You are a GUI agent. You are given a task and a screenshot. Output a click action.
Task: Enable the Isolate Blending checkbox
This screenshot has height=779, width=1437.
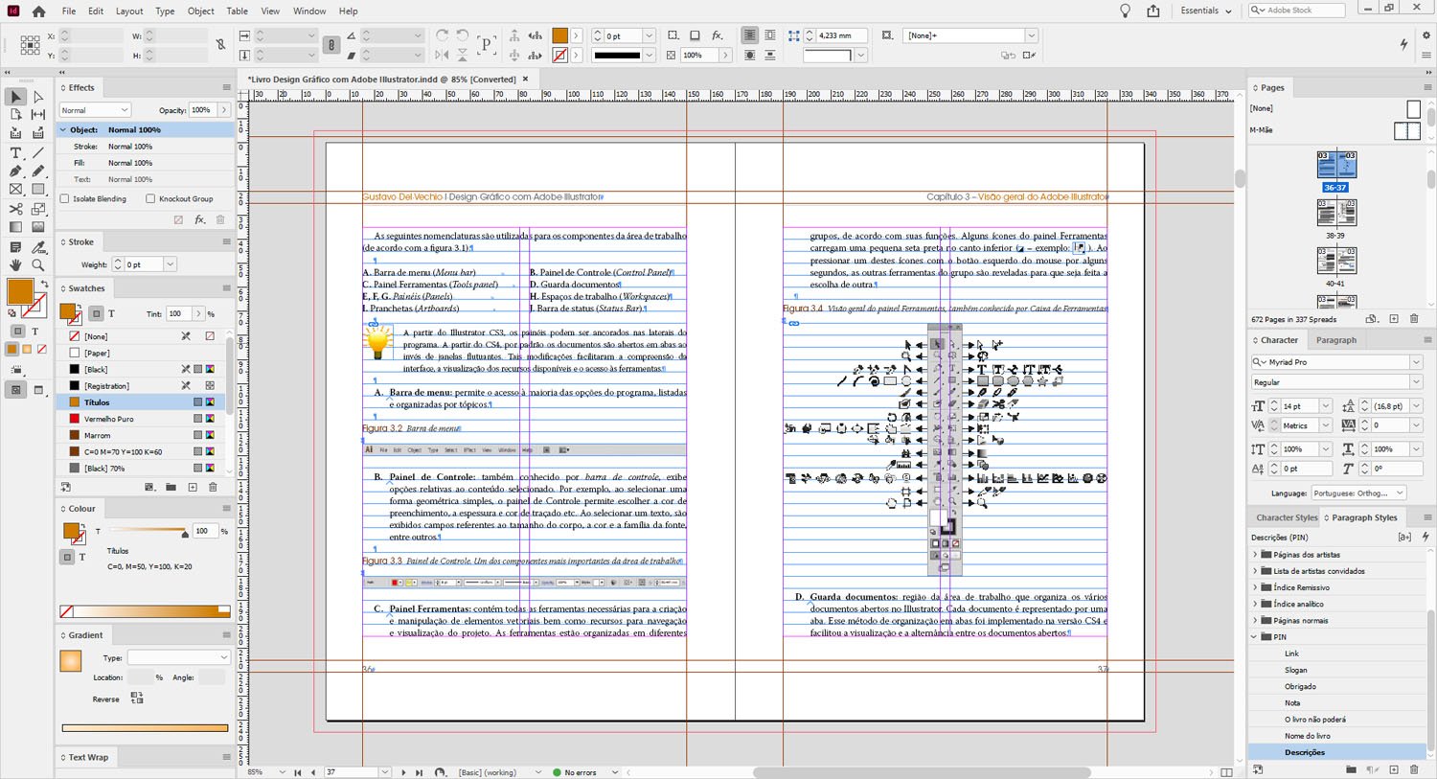[x=65, y=198]
